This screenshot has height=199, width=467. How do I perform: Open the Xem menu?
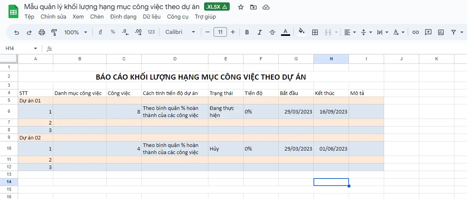coord(78,17)
